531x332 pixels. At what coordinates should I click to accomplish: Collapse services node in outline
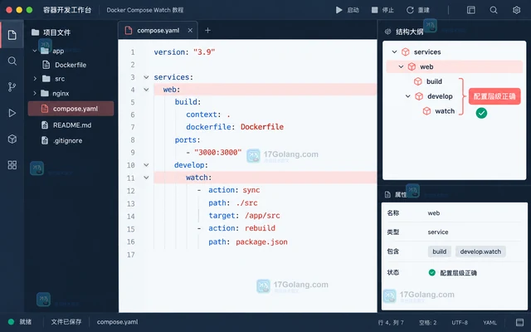tap(394, 51)
